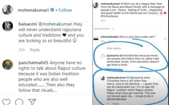Follow mohenakumari
The height and width of the screenshot is (105, 169).
tap(65, 10)
